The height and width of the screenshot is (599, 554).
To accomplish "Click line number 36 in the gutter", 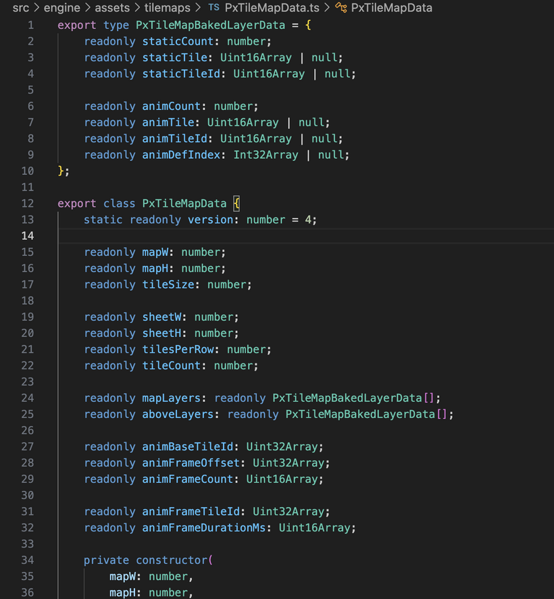I will click(27, 592).
